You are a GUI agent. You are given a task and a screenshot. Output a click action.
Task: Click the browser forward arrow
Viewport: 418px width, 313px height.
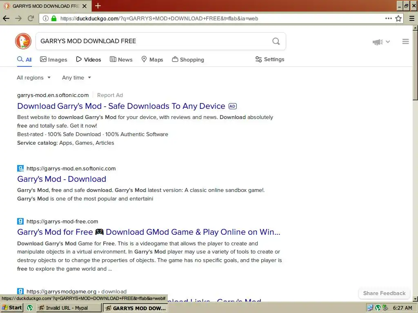pos(18,18)
